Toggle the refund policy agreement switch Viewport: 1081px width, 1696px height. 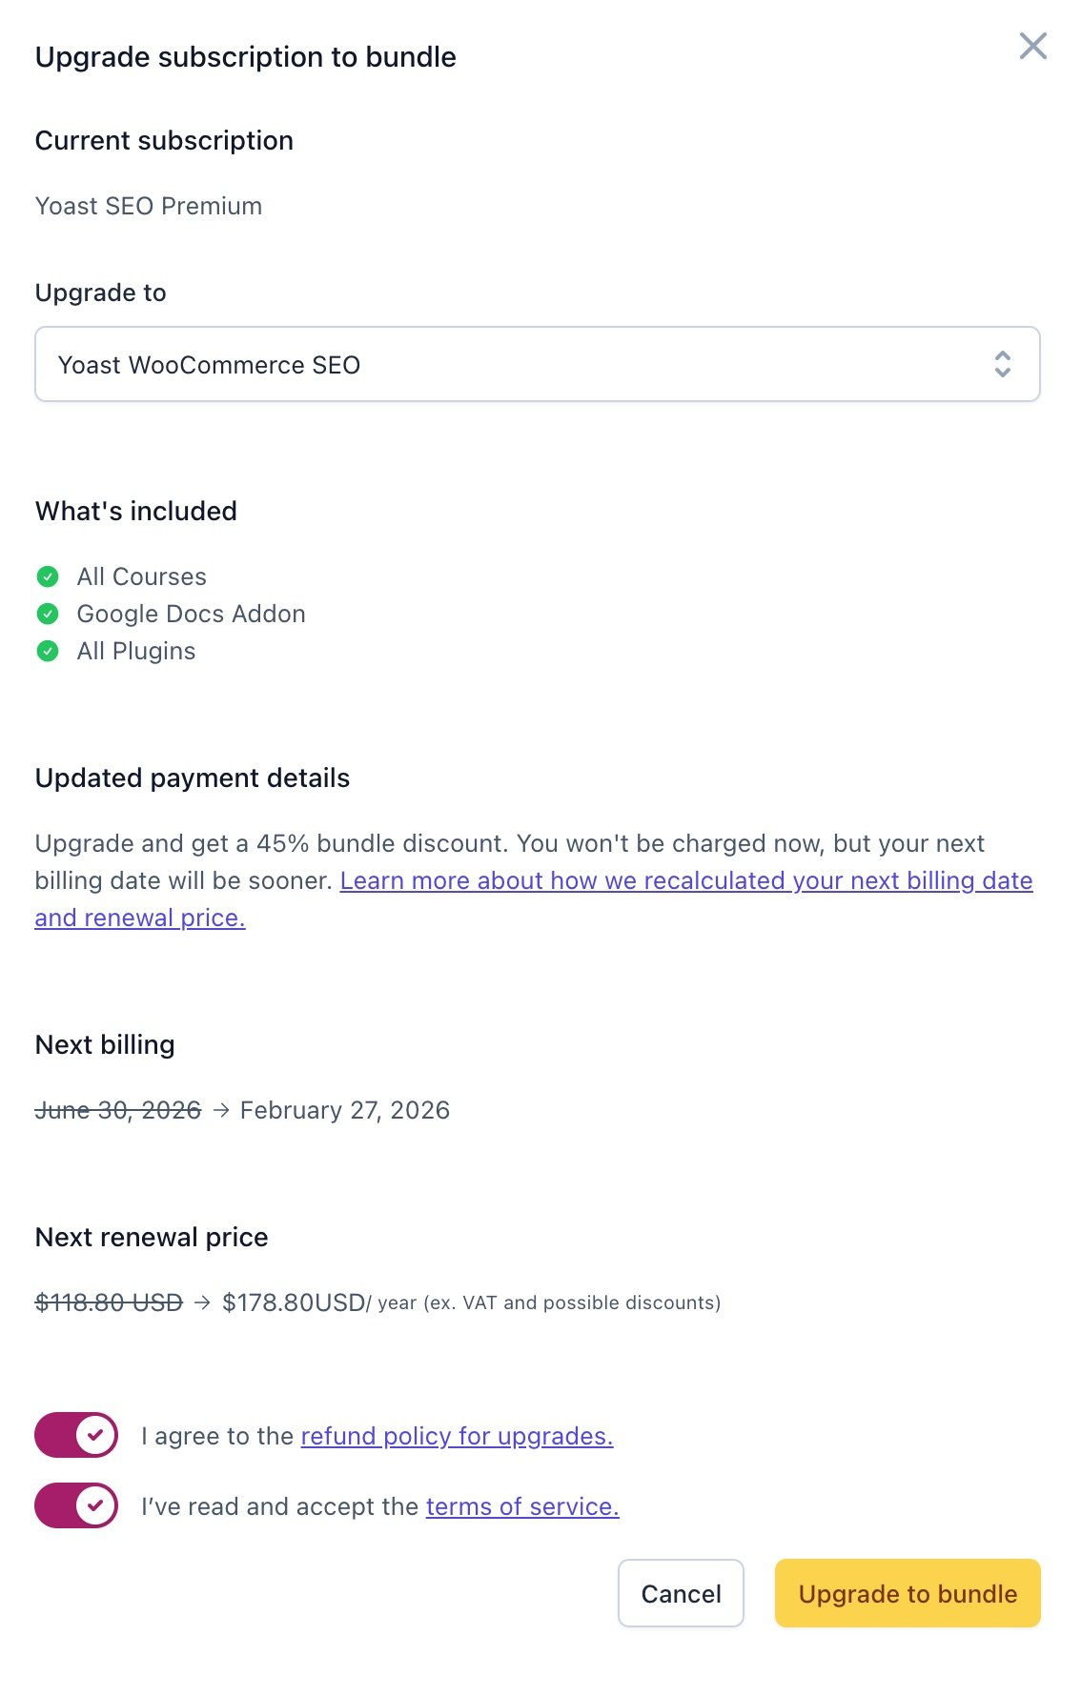pyautogui.click(x=76, y=1435)
